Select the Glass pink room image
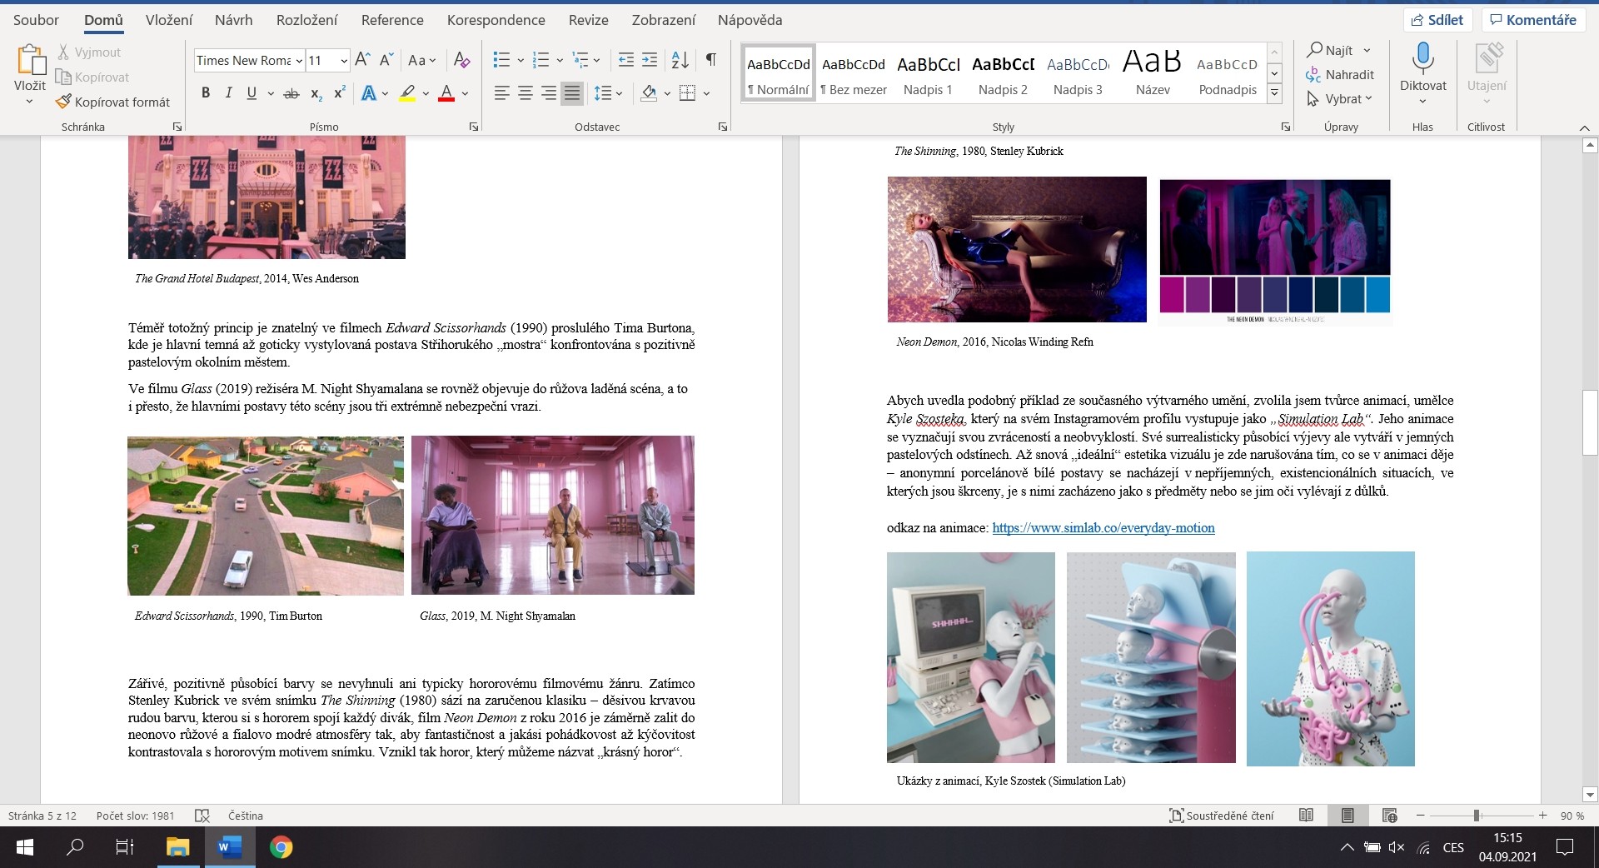Viewport: 1599px width, 868px height. (553, 516)
